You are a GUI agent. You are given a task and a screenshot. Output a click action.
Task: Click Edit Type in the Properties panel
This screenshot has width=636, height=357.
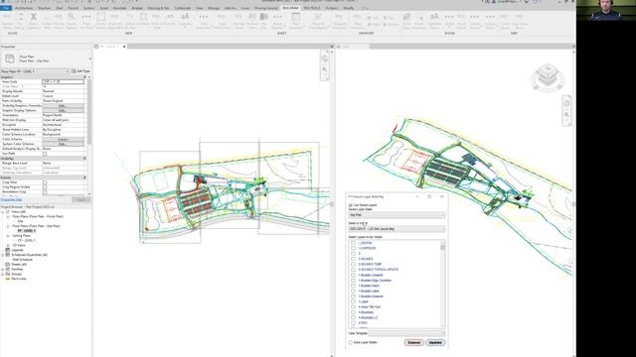[x=80, y=71]
